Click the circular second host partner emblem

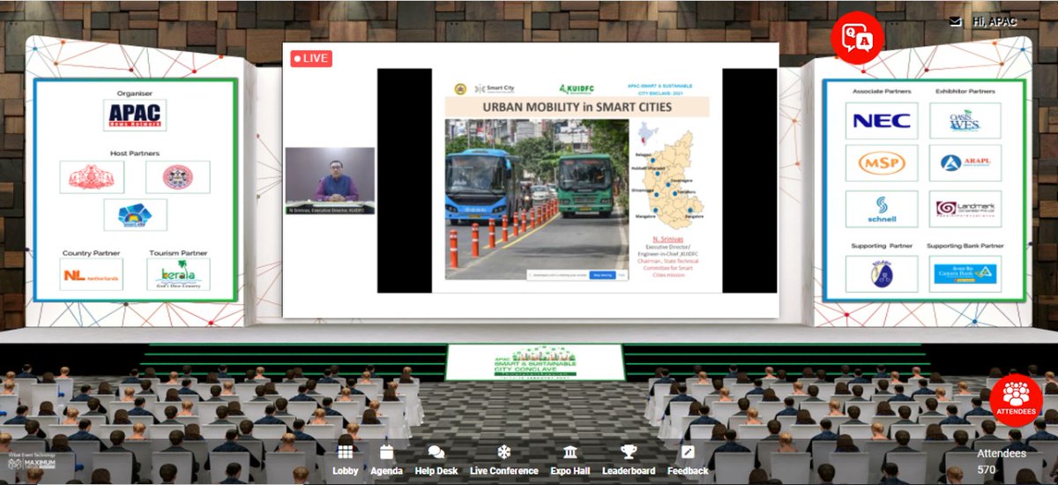tap(177, 177)
